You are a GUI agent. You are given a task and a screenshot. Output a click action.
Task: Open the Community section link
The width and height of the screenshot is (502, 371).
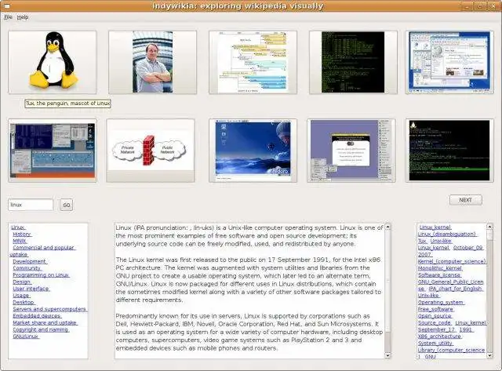(x=27, y=268)
